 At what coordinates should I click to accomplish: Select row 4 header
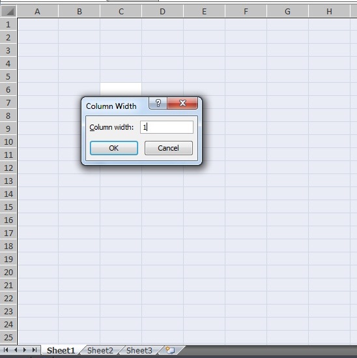(8, 63)
